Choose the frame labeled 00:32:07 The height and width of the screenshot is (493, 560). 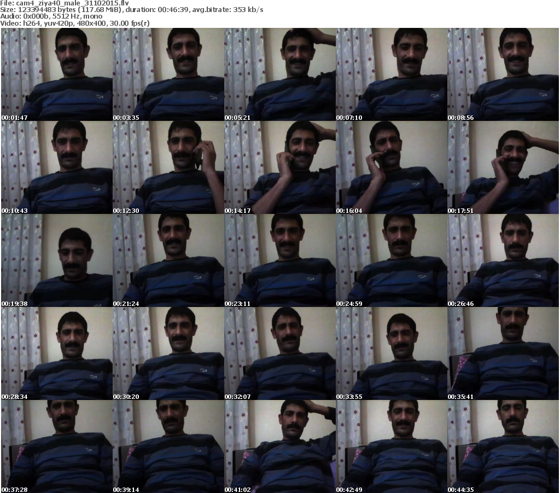click(280, 353)
